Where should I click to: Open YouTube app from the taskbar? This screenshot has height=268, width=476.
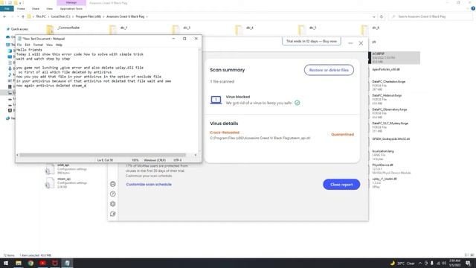pyautogui.click(x=43, y=263)
